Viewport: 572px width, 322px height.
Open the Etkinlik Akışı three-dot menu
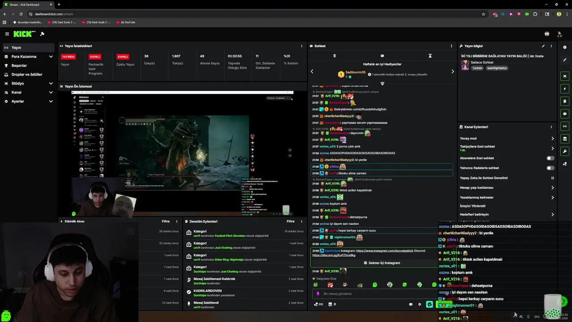click(177, 221)
